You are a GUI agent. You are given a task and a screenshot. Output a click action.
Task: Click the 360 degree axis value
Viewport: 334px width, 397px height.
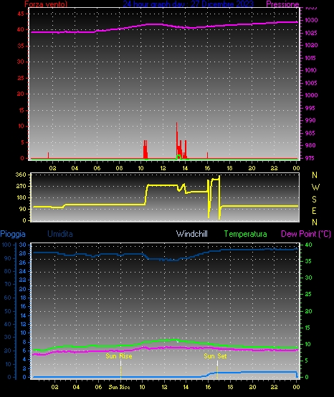point(21,175)
